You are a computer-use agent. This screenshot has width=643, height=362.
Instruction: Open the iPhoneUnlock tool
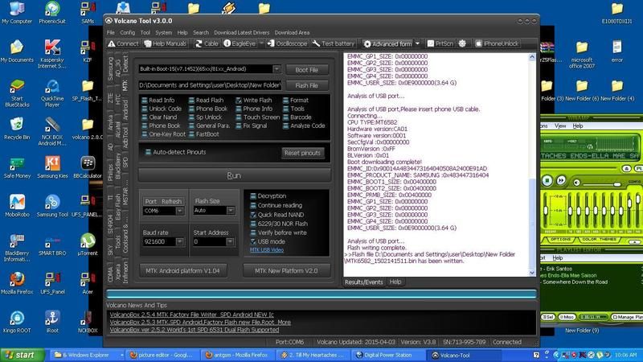497,43
